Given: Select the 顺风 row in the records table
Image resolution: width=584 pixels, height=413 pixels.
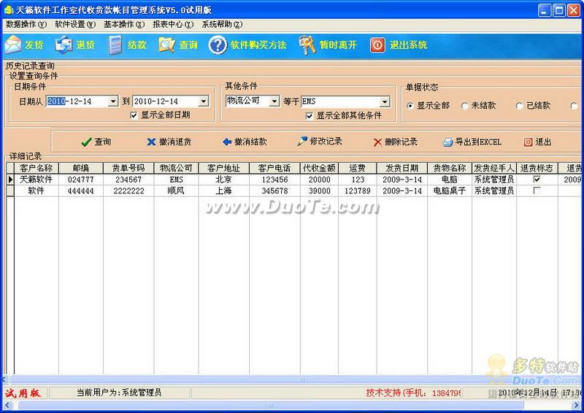Looking at the screenshot, I should 175,190.
